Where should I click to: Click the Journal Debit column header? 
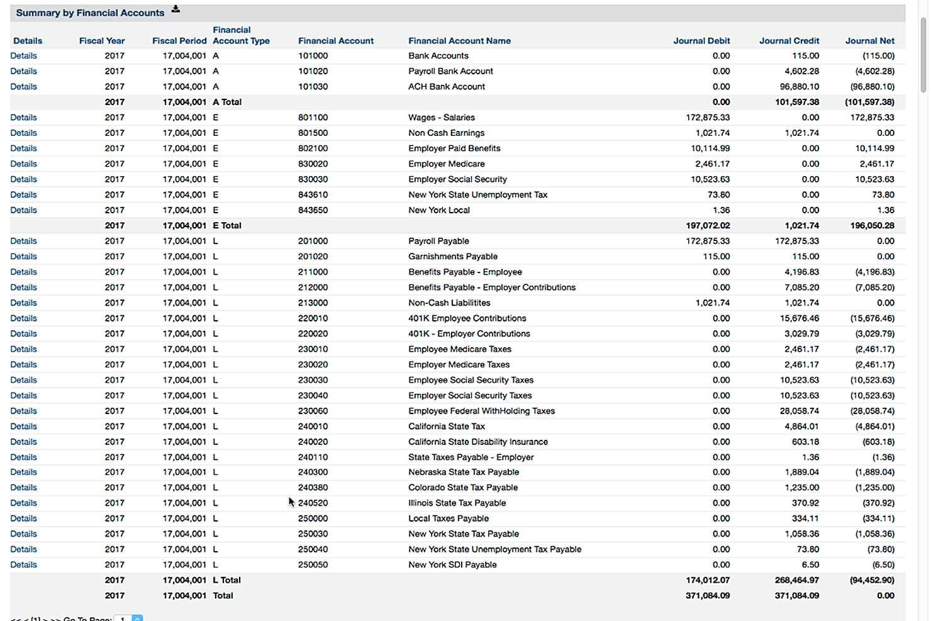pyautogui.click(x=701, y=41)
